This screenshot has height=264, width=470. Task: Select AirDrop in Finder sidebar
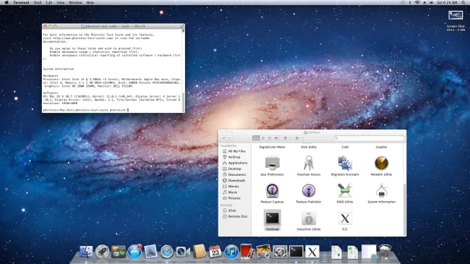(232, 157)
